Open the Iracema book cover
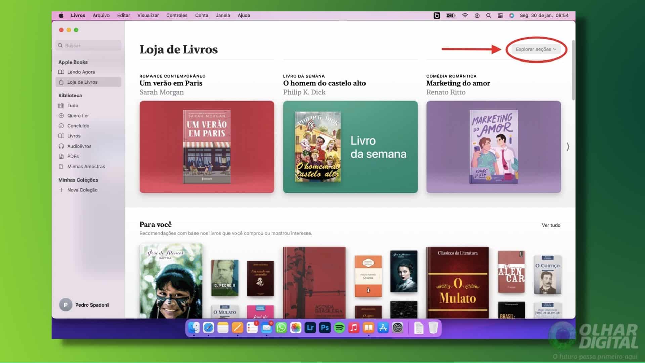 click(x=171, y=281)
